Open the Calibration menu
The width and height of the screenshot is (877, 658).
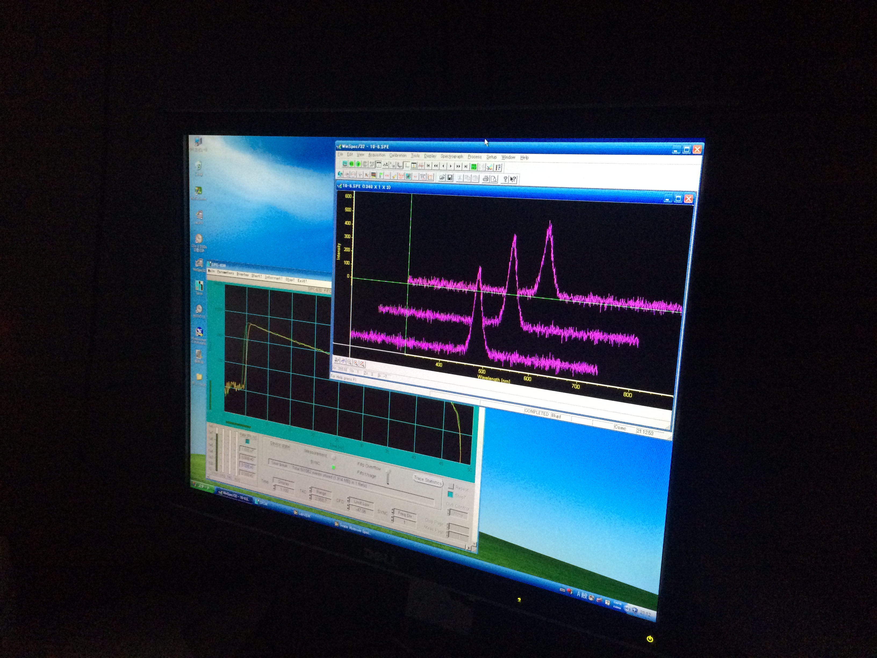(398, 155)
